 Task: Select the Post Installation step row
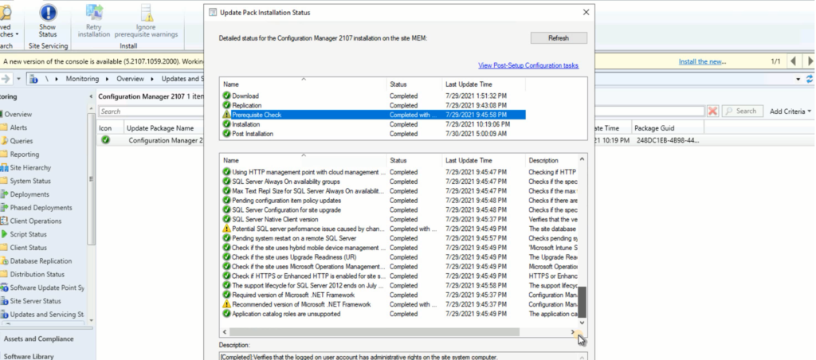pos(374,134)
